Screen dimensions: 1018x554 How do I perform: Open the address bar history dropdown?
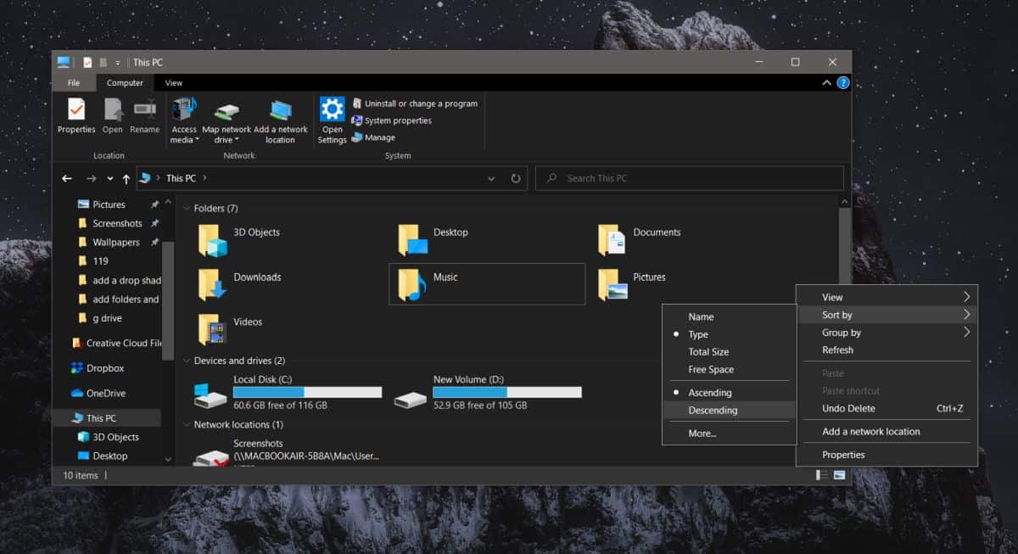491,178
